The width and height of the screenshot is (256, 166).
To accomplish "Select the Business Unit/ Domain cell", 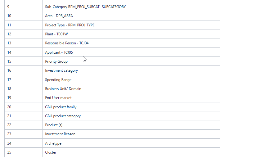I will (x=63, y=89).
